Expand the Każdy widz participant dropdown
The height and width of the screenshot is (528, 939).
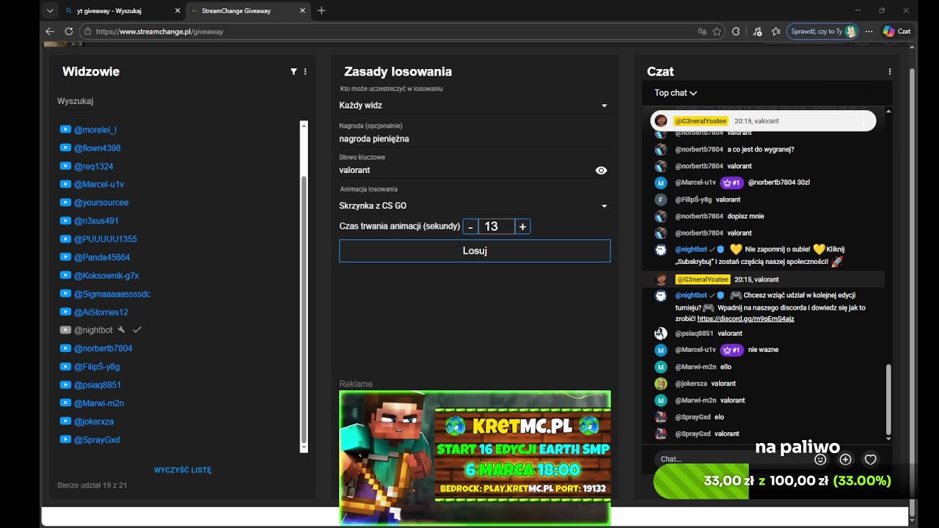(x=474, y=106)
